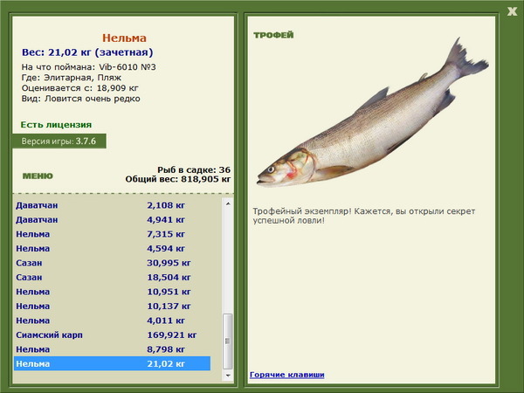Screen dimensions: 524x393
Task: Select the Нельма 7,315 кг row
Action: (x=113, y=234)
